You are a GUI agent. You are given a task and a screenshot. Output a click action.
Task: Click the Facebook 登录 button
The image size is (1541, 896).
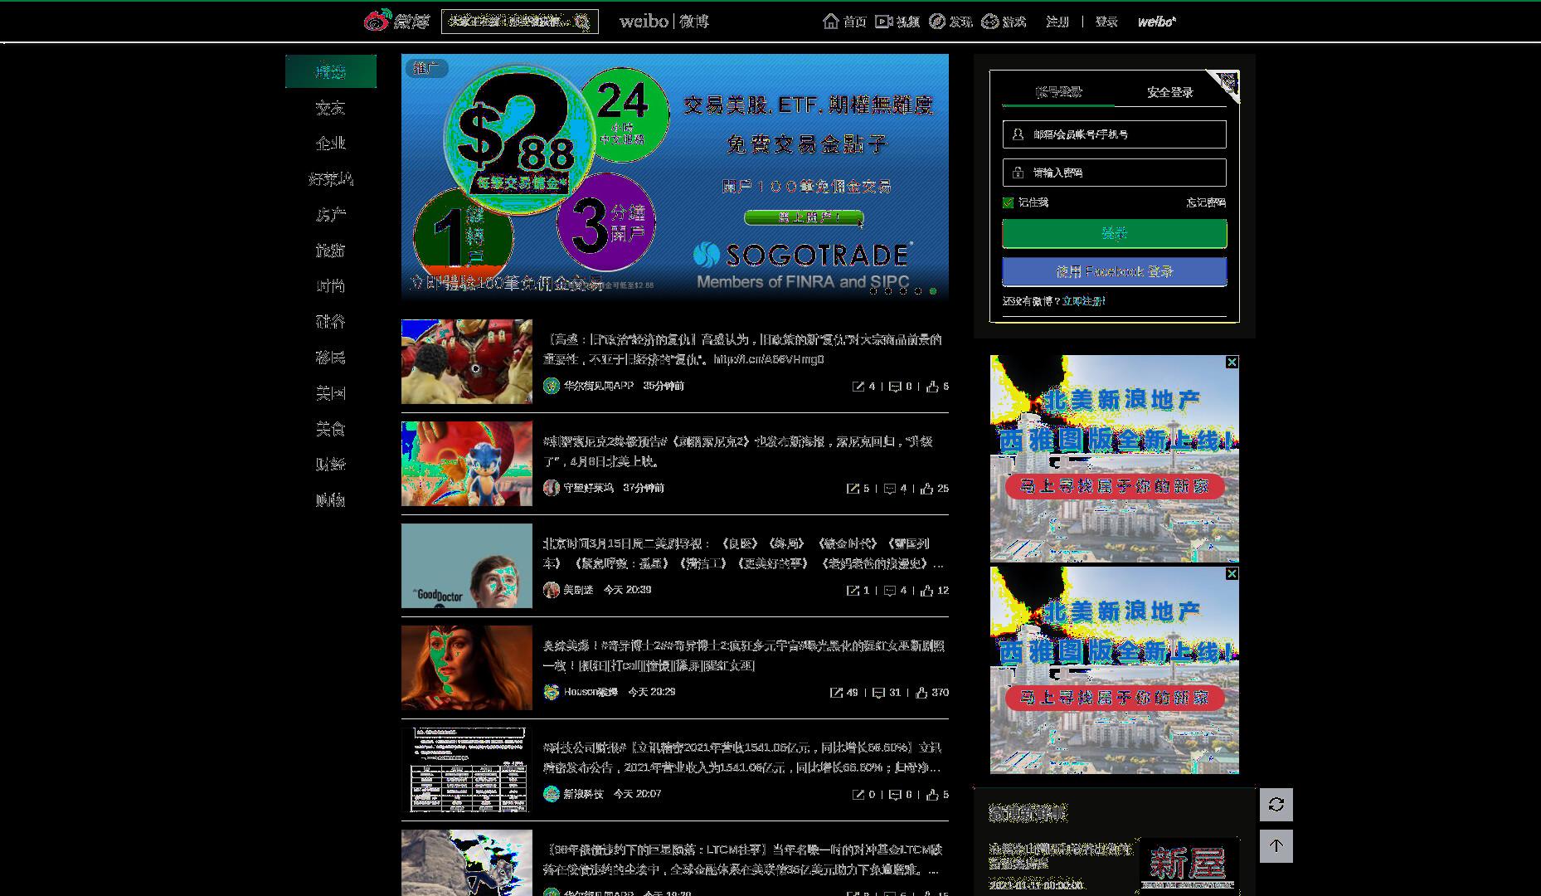click(1114, 271)
